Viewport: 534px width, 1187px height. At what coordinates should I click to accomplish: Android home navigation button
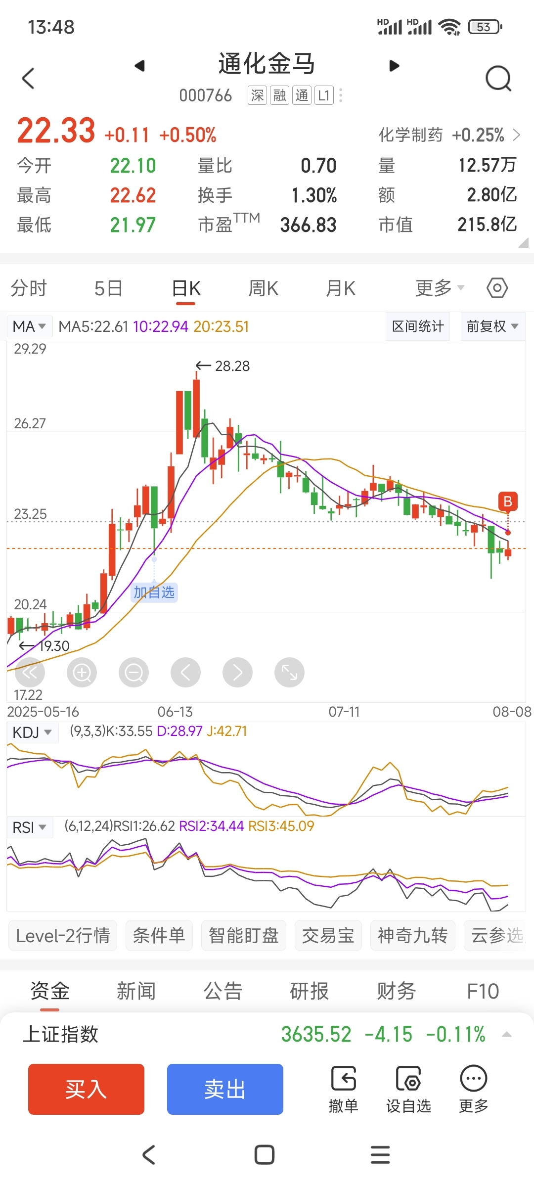pos(265,1155)
